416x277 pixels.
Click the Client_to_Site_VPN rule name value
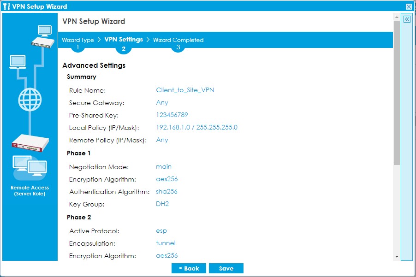(x=185, y=90)
